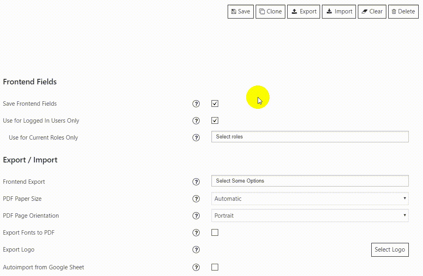Viewport: 423px width, 276px height.
Task: Click the Frontend Export label
Action: pyautogui.click(x=24, y=182)
